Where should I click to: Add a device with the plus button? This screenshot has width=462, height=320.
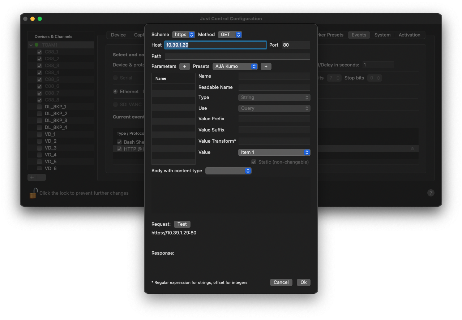pyautogui.click(x=32, y=177)
